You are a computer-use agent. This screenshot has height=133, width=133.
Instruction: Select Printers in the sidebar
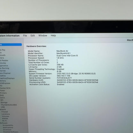(3, 93)
